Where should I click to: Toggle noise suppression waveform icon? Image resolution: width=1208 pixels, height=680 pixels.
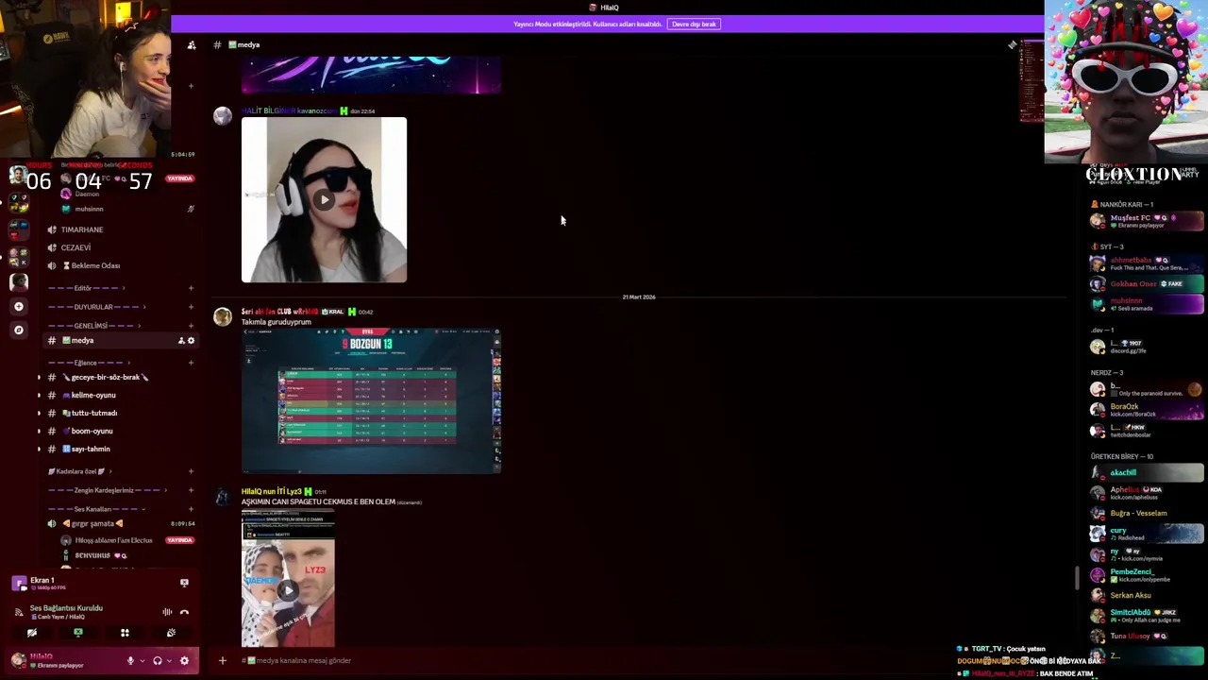(167, 612)
